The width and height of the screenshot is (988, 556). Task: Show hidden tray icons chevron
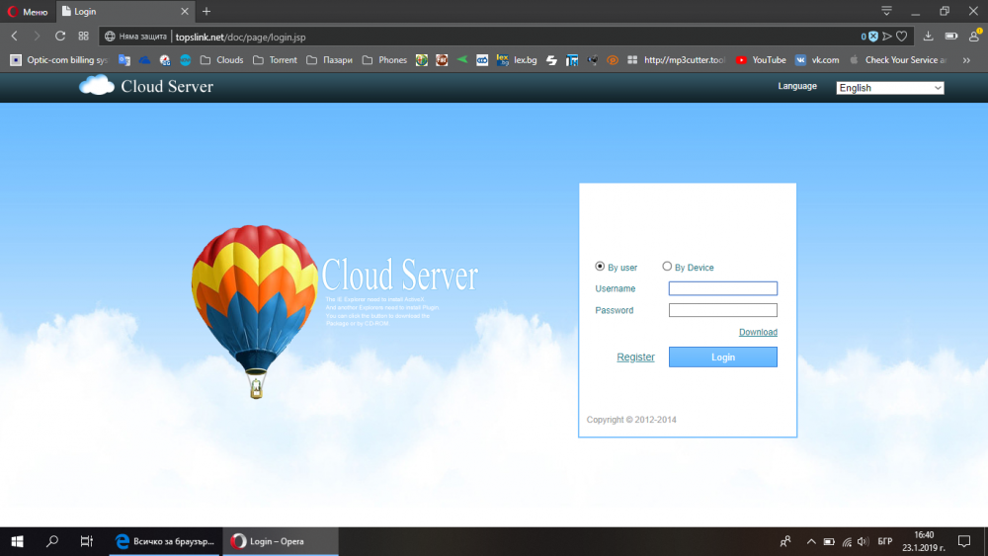point(811,541)
